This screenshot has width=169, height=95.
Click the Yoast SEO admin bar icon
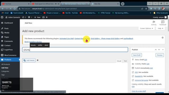[43, 17]
